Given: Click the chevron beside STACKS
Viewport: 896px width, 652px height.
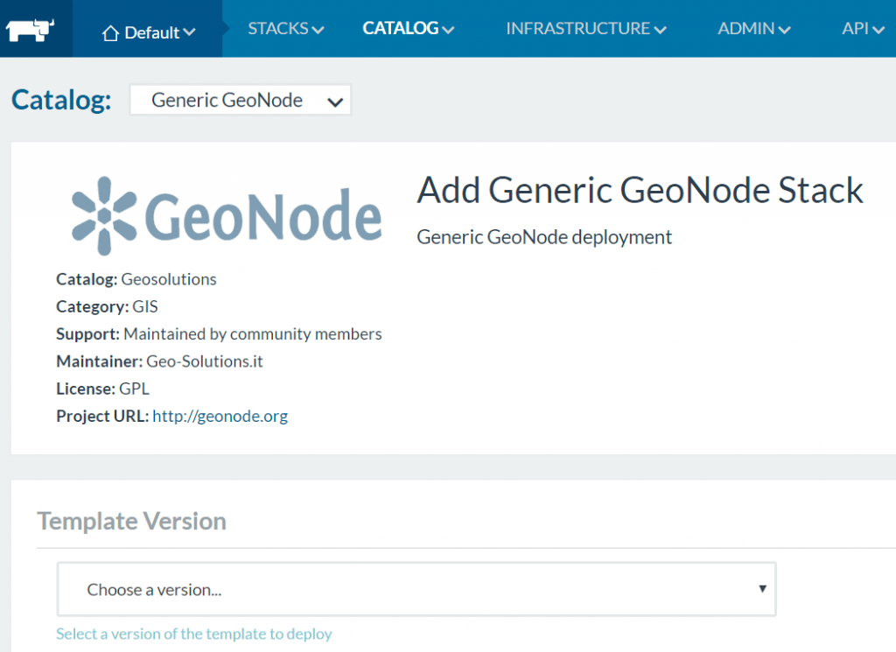Looking at the screenshot, I should coord(317,29).
